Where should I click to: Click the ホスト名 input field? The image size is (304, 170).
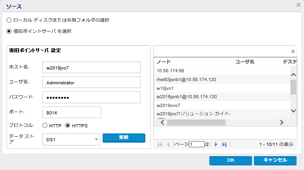click(91, 68)
